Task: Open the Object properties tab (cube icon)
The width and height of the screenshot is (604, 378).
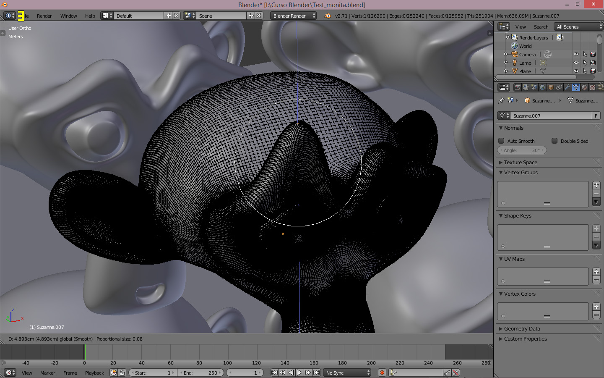Action: pyautogui.click(x=551, y=87)
